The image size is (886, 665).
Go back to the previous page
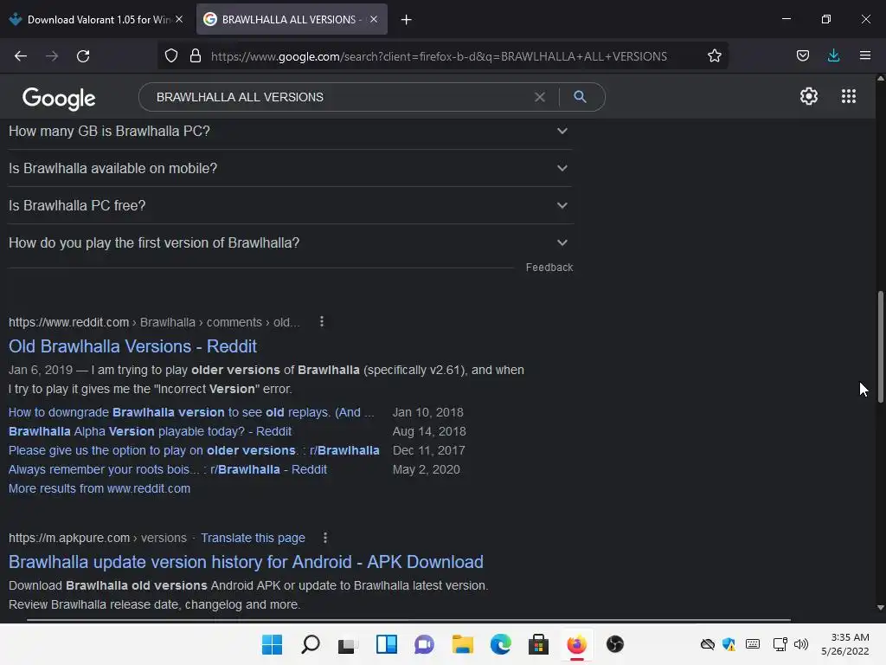tap(21, 56)
